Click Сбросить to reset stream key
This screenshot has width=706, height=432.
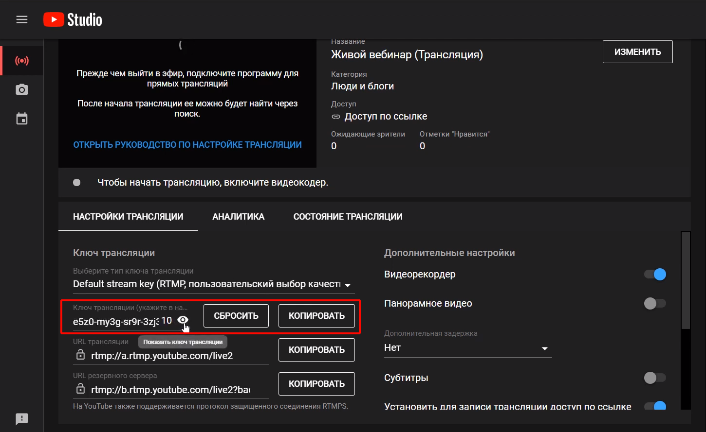pyautogui.click(x=236, y=316)
